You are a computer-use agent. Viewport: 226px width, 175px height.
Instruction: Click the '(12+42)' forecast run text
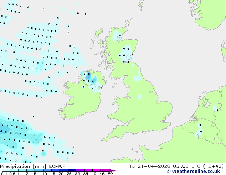tap(213, 166)
